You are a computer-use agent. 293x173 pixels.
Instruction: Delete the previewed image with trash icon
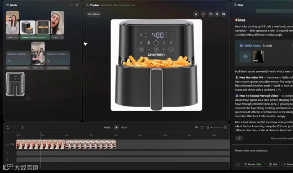click(217, 14)
